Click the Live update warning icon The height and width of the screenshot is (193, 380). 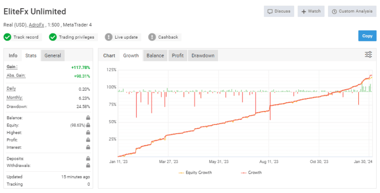pyautogui.click(x=109, y=37)
